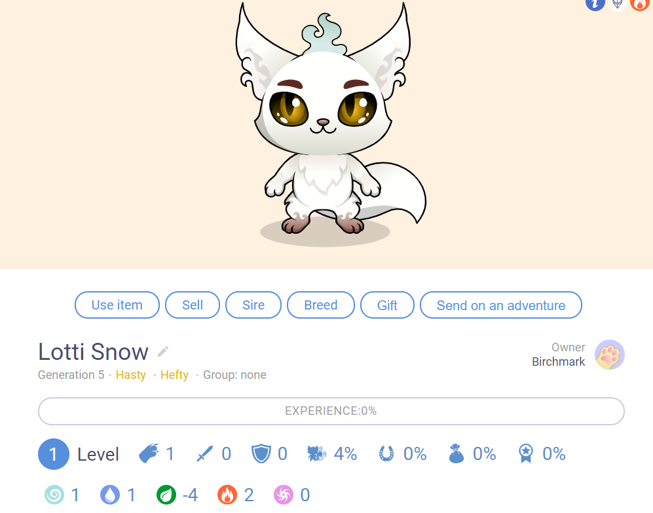
Task: Click the sword attack icon
Action: (204, 453)
